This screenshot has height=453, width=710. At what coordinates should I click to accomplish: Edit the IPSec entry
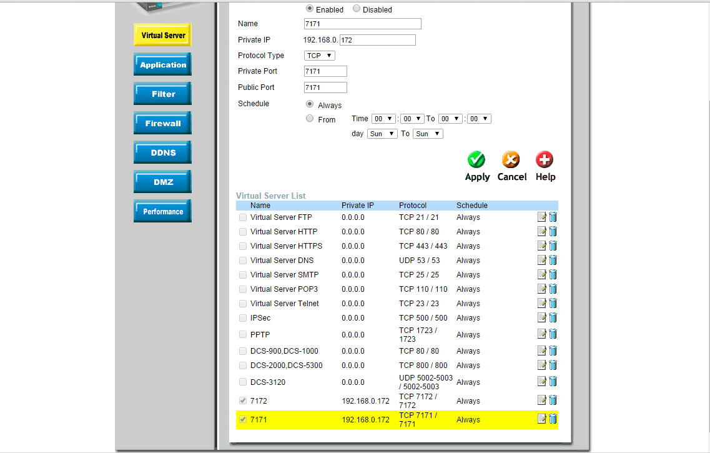coord(541,317)
